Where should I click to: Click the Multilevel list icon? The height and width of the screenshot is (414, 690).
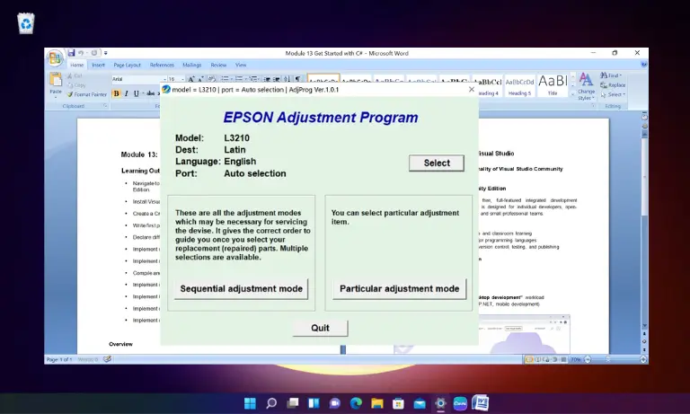coord(253,79)
